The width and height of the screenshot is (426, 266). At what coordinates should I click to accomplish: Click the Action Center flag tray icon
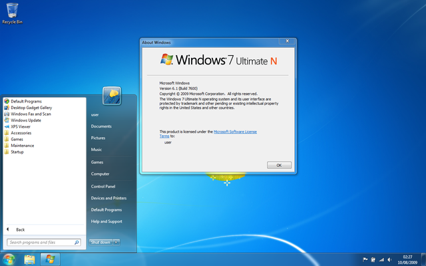[365, 260]
